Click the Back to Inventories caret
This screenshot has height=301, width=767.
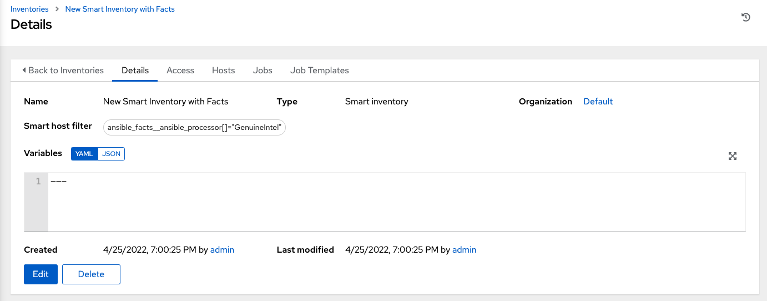24,71
